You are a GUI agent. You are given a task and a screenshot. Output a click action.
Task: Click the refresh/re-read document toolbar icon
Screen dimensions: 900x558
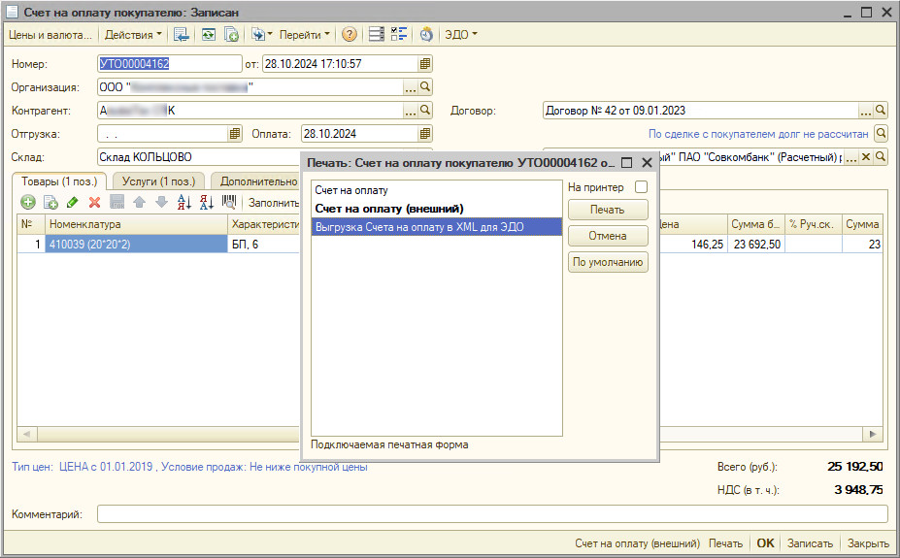(208, 34)
